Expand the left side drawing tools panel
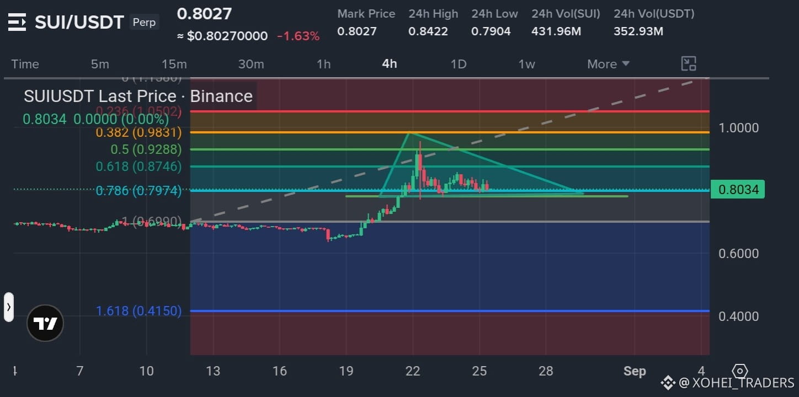The width and height of the screenshot is (799, 397). coord(9,307)
